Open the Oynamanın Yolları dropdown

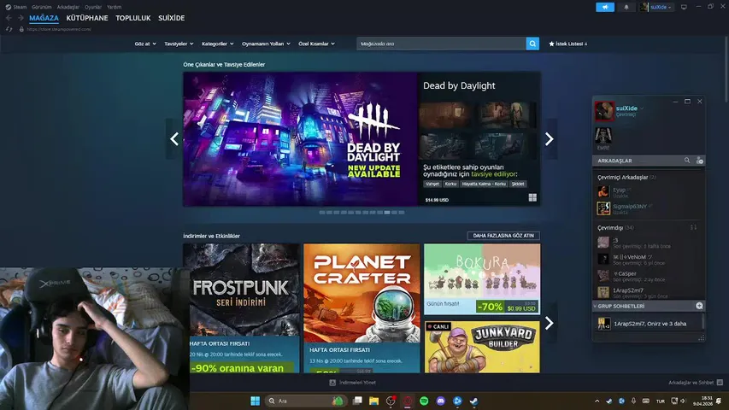coord(266,44)
